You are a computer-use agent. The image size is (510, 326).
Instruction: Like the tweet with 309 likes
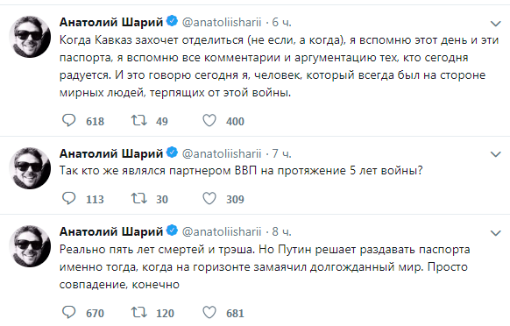pyautogui.click(x=209, y=198)
